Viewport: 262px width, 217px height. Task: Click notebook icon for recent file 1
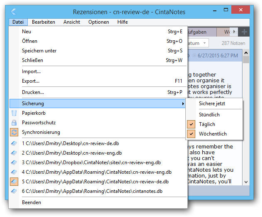tap(14, 143)
